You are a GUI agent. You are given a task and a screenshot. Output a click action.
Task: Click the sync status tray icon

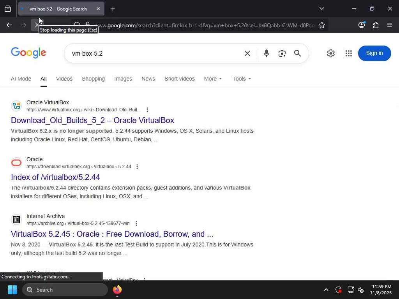(x=339, y=290)
